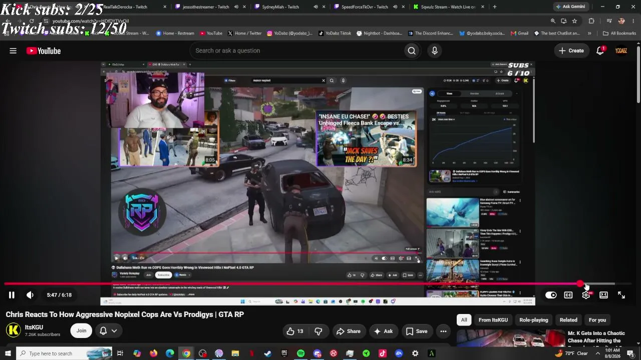Select the Role-playing filter chip
This screenshot has width=641, height=360.
coord(534,320)
